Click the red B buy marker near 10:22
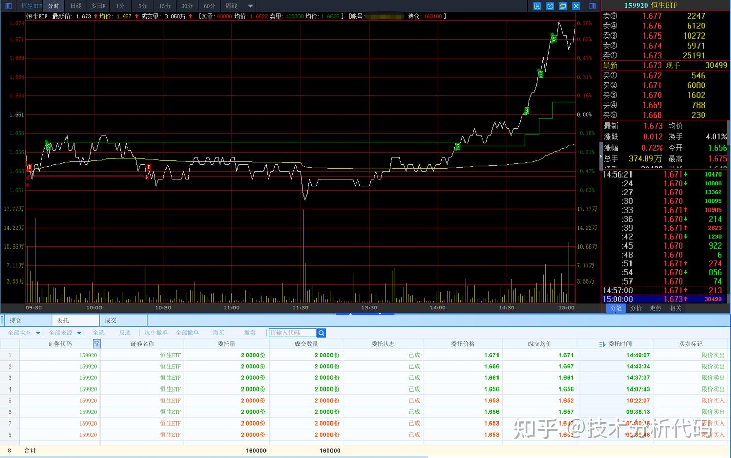 click(149, 167)
